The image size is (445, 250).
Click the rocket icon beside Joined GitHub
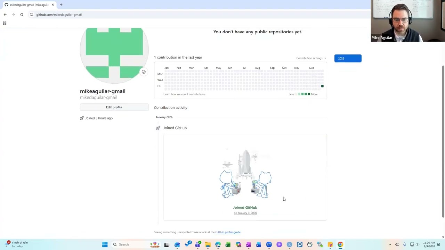158,128
